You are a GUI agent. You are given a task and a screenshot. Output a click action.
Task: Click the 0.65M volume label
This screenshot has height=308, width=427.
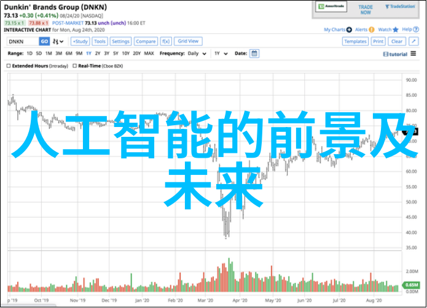(x=411, y=285)
